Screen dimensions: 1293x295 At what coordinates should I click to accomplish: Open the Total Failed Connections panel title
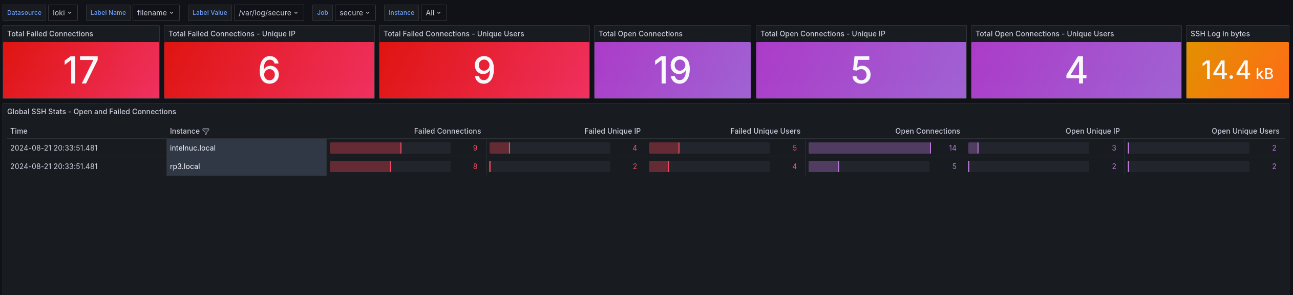(50, 34)
